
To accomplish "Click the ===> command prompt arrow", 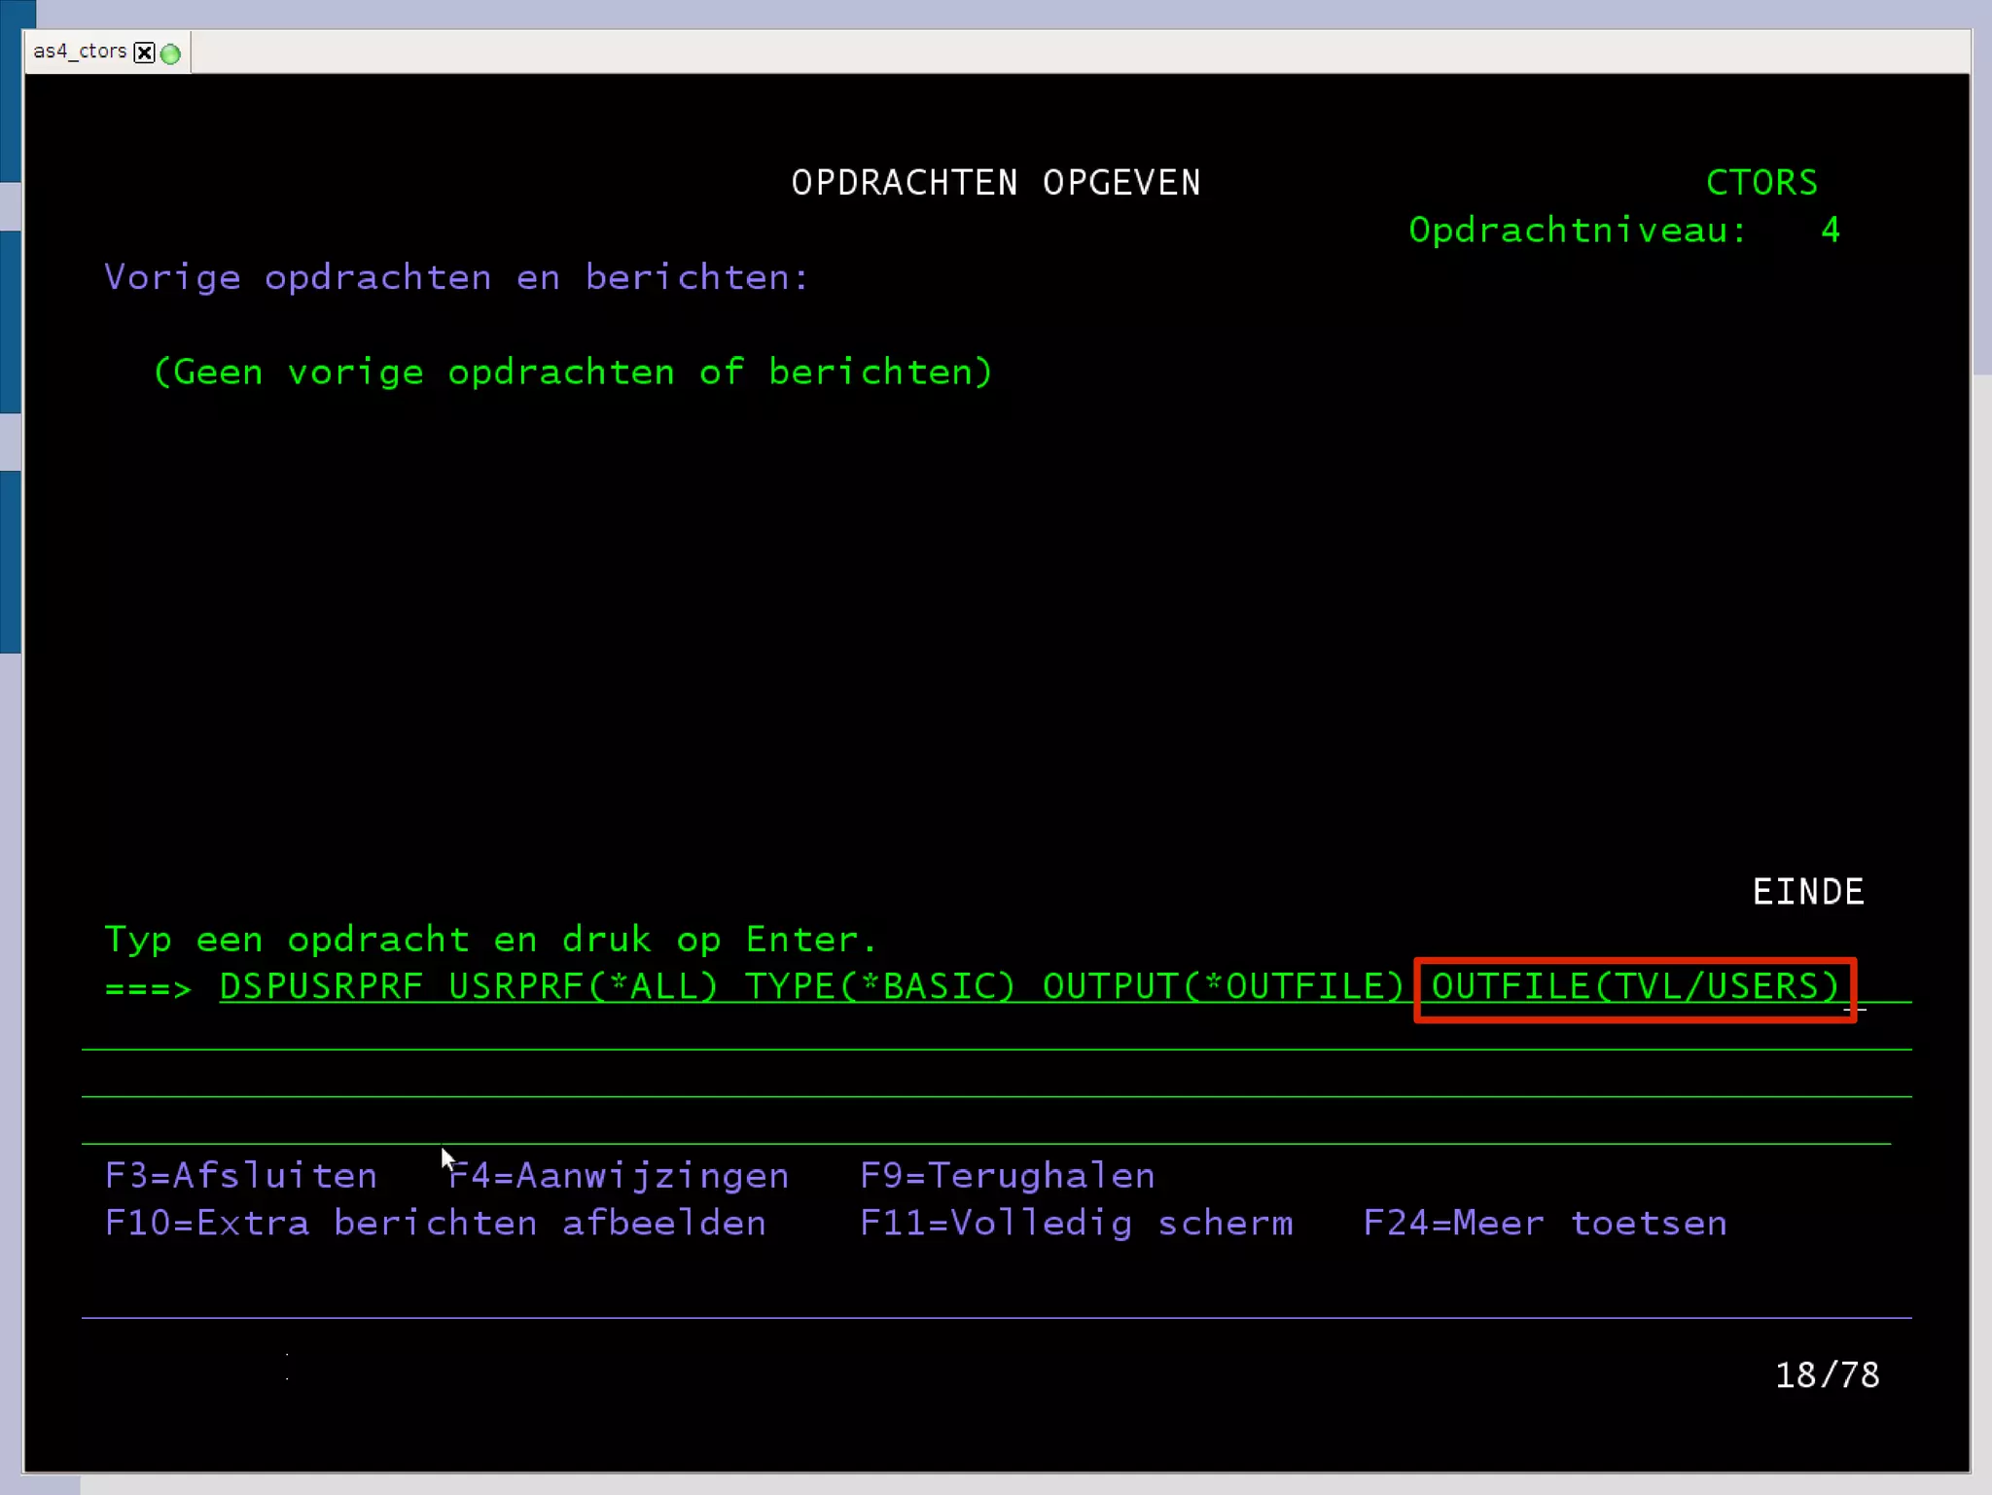I will 148,989.
